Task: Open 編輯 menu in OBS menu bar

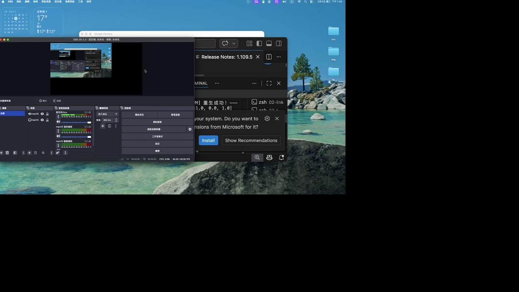Action: click(27, 2)
